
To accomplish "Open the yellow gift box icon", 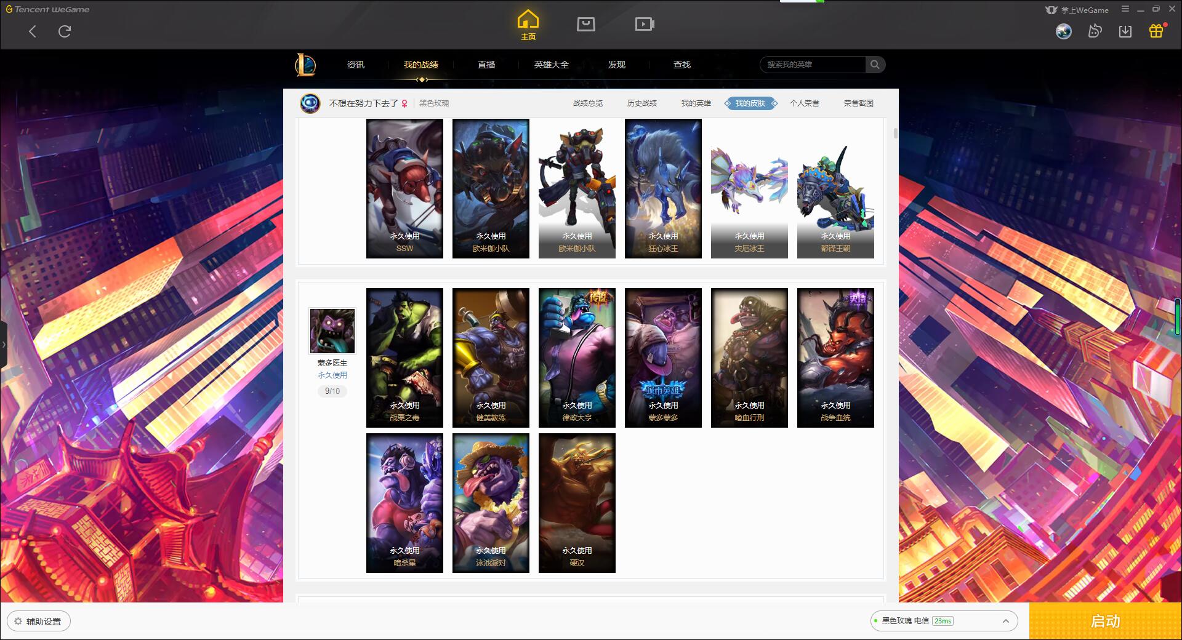I will point(1156,31).
